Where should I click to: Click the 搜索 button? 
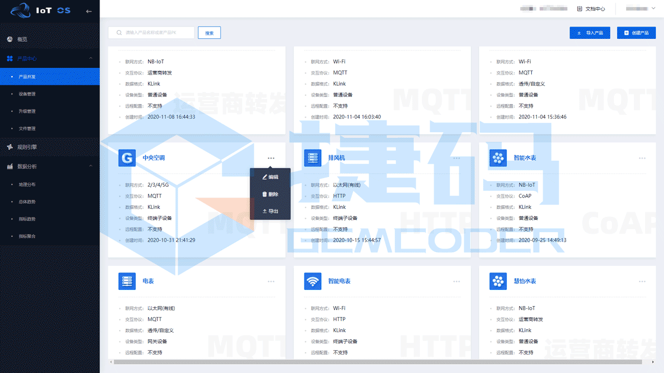[x=209, y=33]
